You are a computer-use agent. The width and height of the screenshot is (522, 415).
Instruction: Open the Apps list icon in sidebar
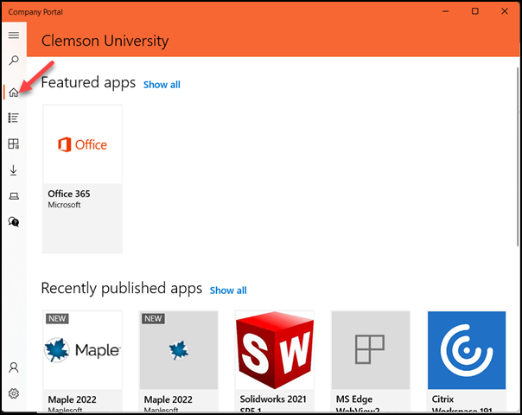(14, 118)
